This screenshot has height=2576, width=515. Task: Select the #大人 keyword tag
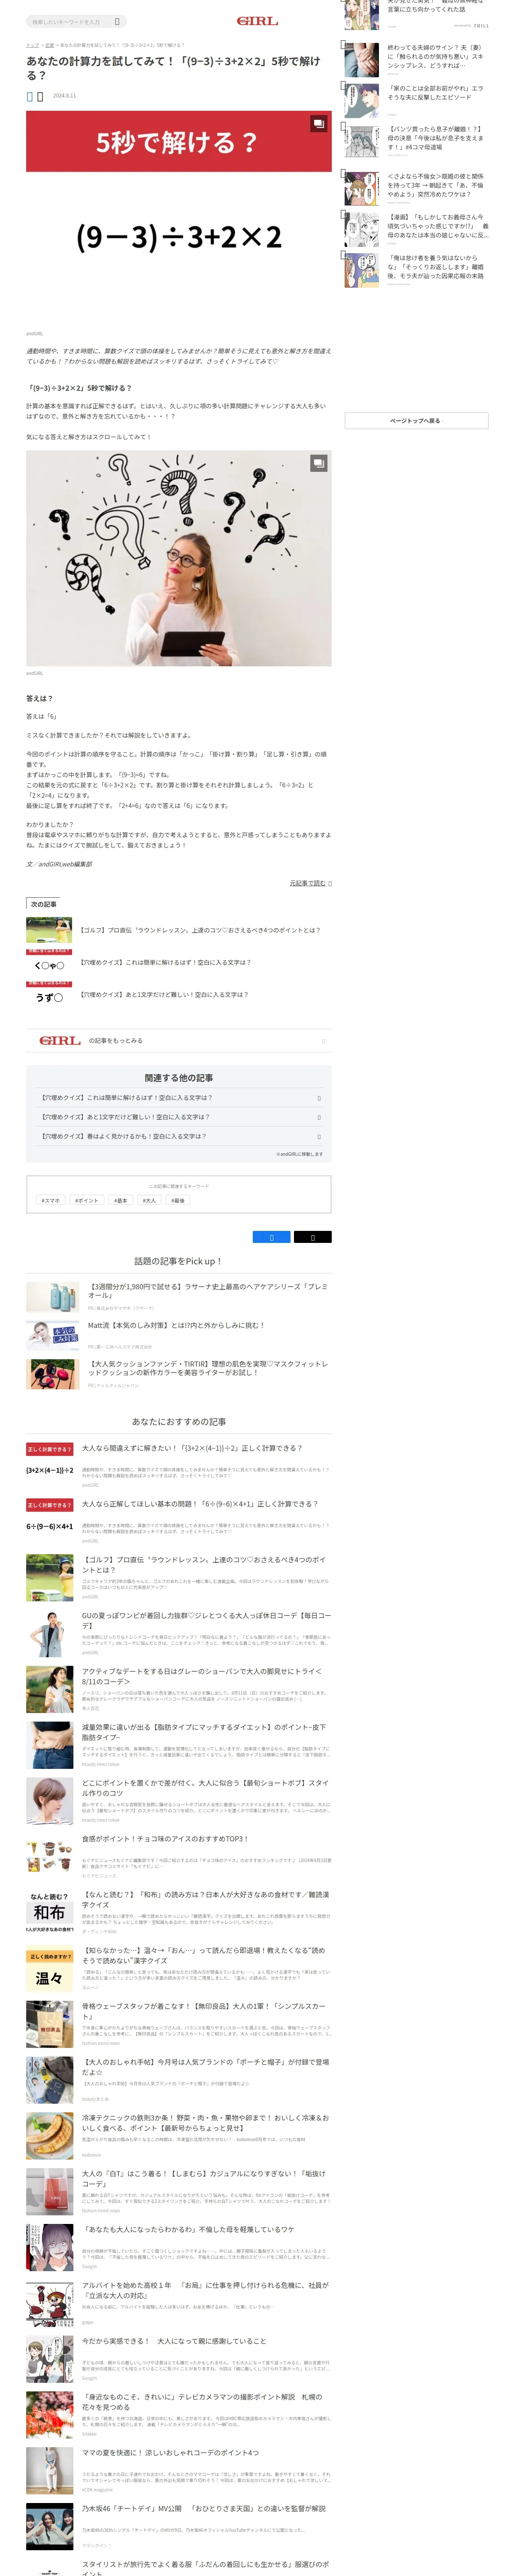(x=149, y=1200)
